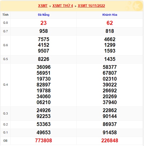Click the number 67807

tap(110, 73)
